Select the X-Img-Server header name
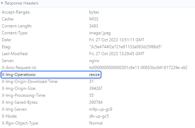Viewport: 195px width, 128px height. click(15, 109)
